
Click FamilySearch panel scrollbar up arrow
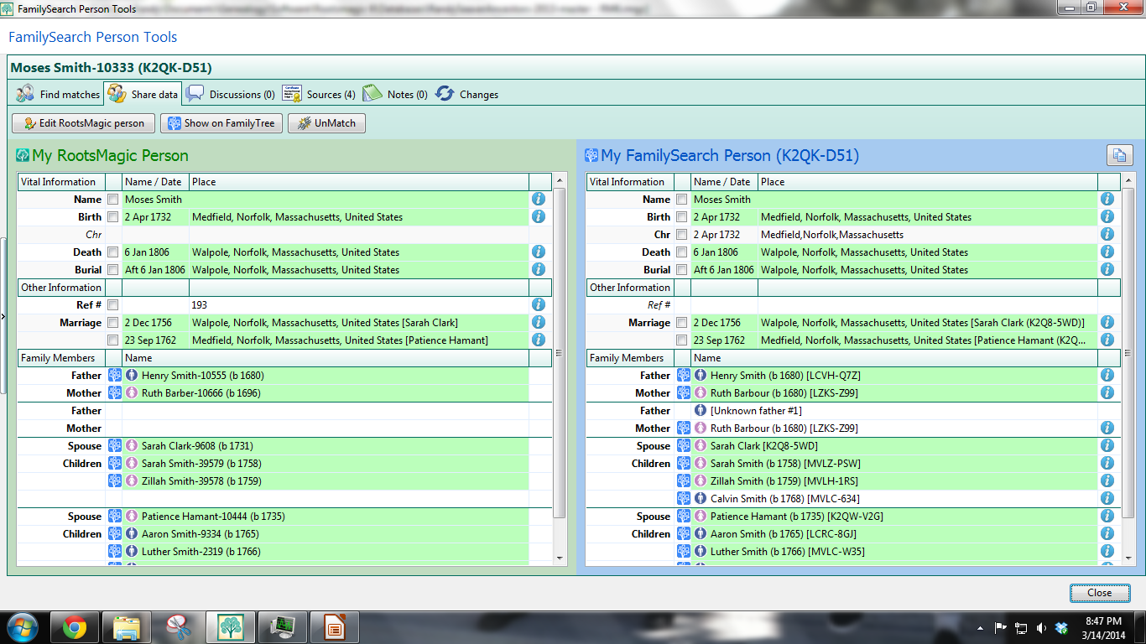1128,182
